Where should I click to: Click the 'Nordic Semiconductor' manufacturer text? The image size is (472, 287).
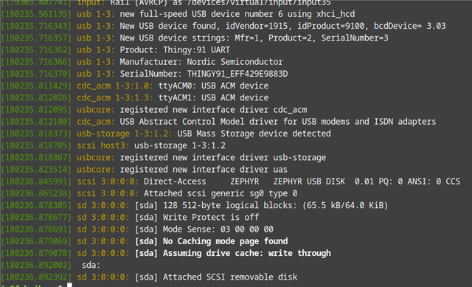click(235, 62)
